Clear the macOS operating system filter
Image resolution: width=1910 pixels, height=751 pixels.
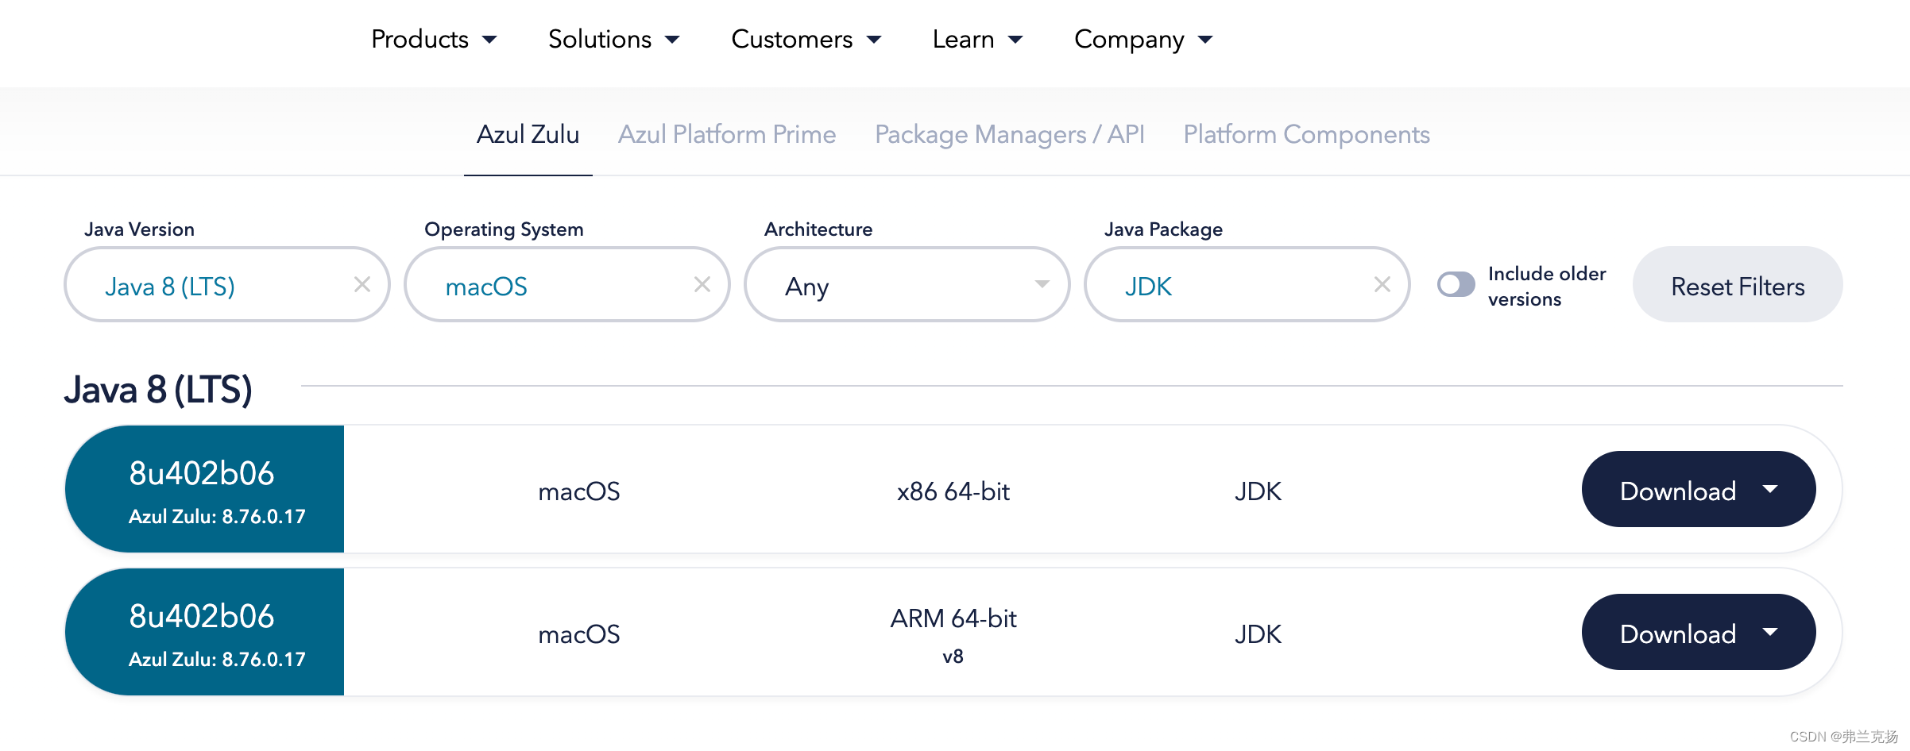[702, 284]
